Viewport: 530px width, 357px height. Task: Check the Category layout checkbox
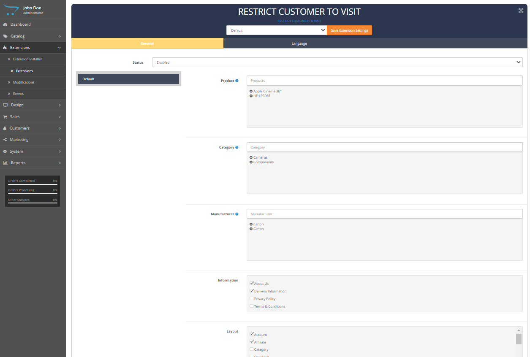tap(252, 349)
